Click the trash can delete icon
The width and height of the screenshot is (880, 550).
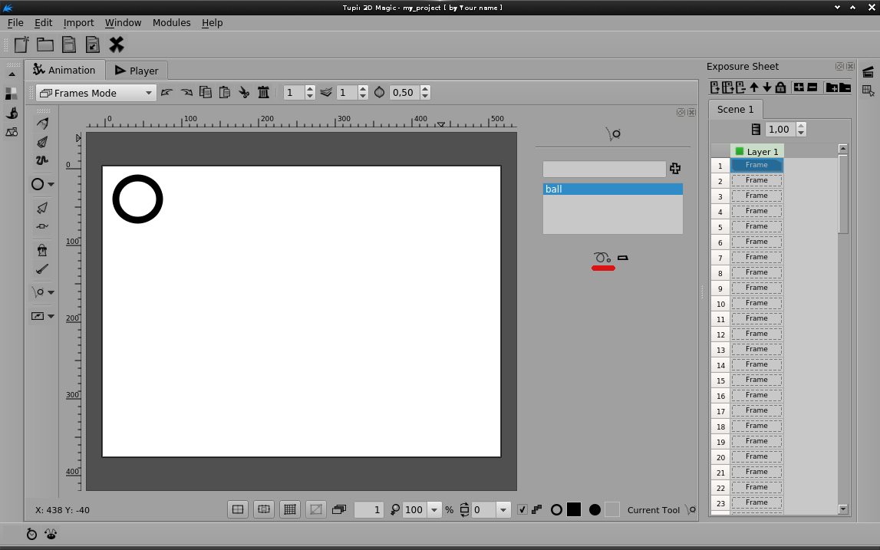[263, 93]
